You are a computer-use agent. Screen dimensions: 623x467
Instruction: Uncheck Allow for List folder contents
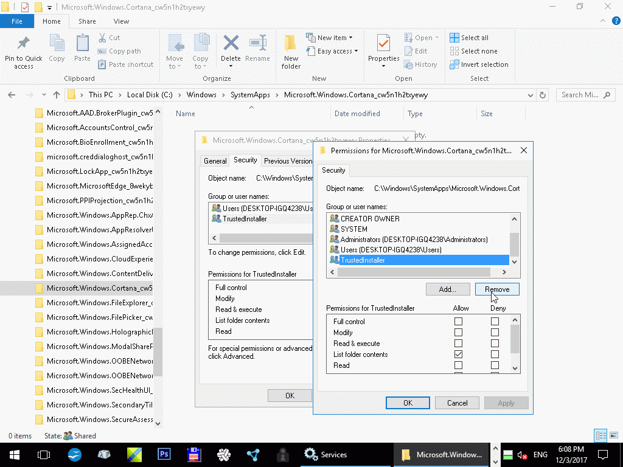click(458, 355)
